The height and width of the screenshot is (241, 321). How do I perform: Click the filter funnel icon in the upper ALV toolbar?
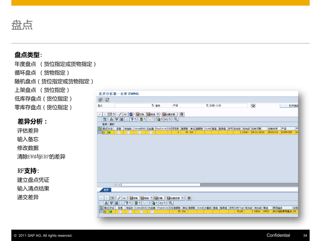click(x=132, y=119)
